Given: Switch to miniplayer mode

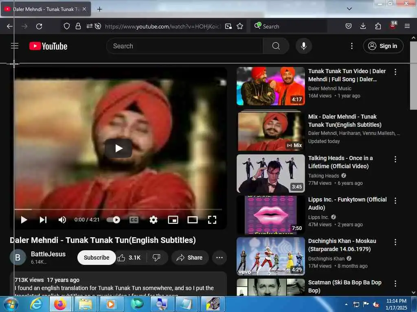Looking at the screenshot, I should coord(173,220).
